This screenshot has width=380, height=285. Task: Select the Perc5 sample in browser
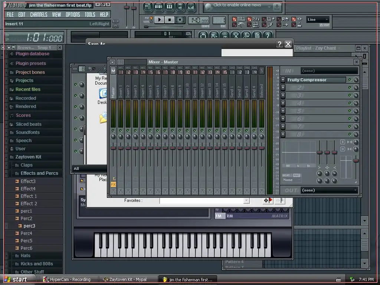tap(34, 241)
